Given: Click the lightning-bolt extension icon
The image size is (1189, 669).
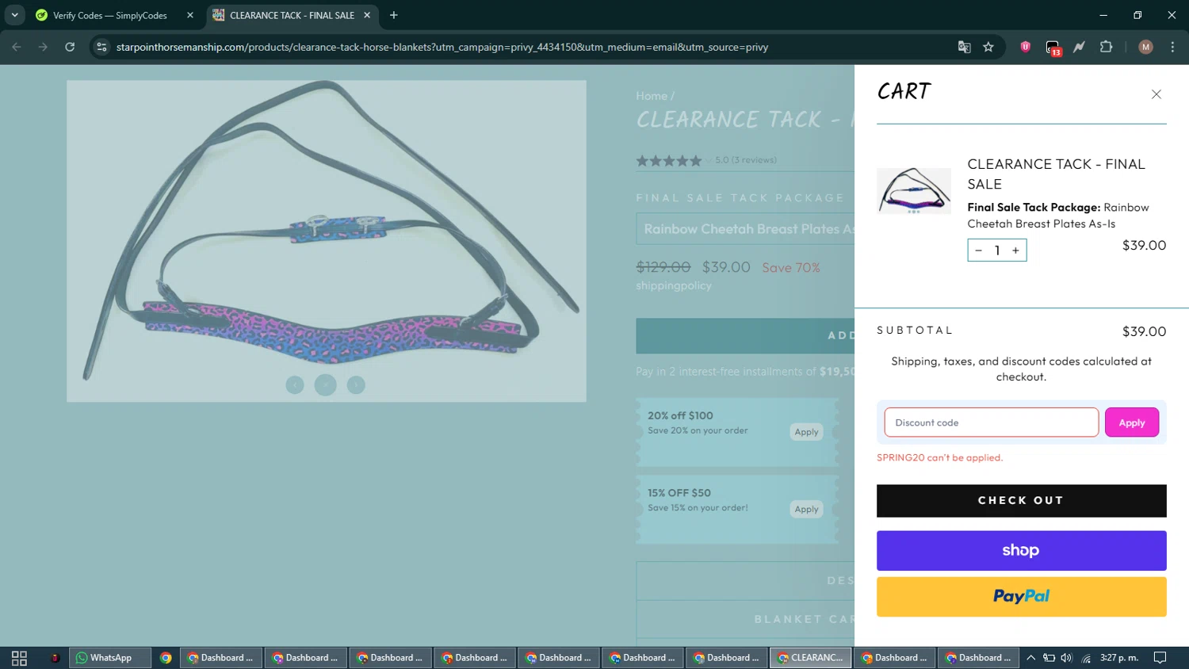Looking at the screenshot, I should (1079, 47).
